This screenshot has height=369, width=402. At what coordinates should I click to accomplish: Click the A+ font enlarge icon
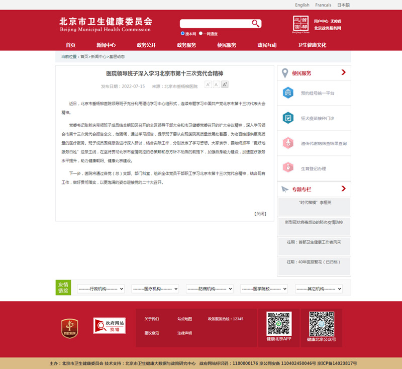click(x=224, y=84)
